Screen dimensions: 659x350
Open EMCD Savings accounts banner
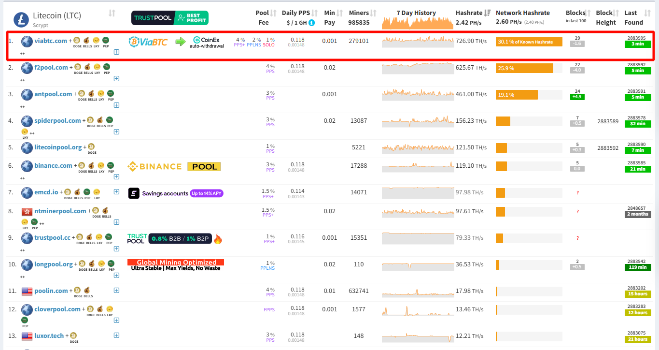coord(176,193)
